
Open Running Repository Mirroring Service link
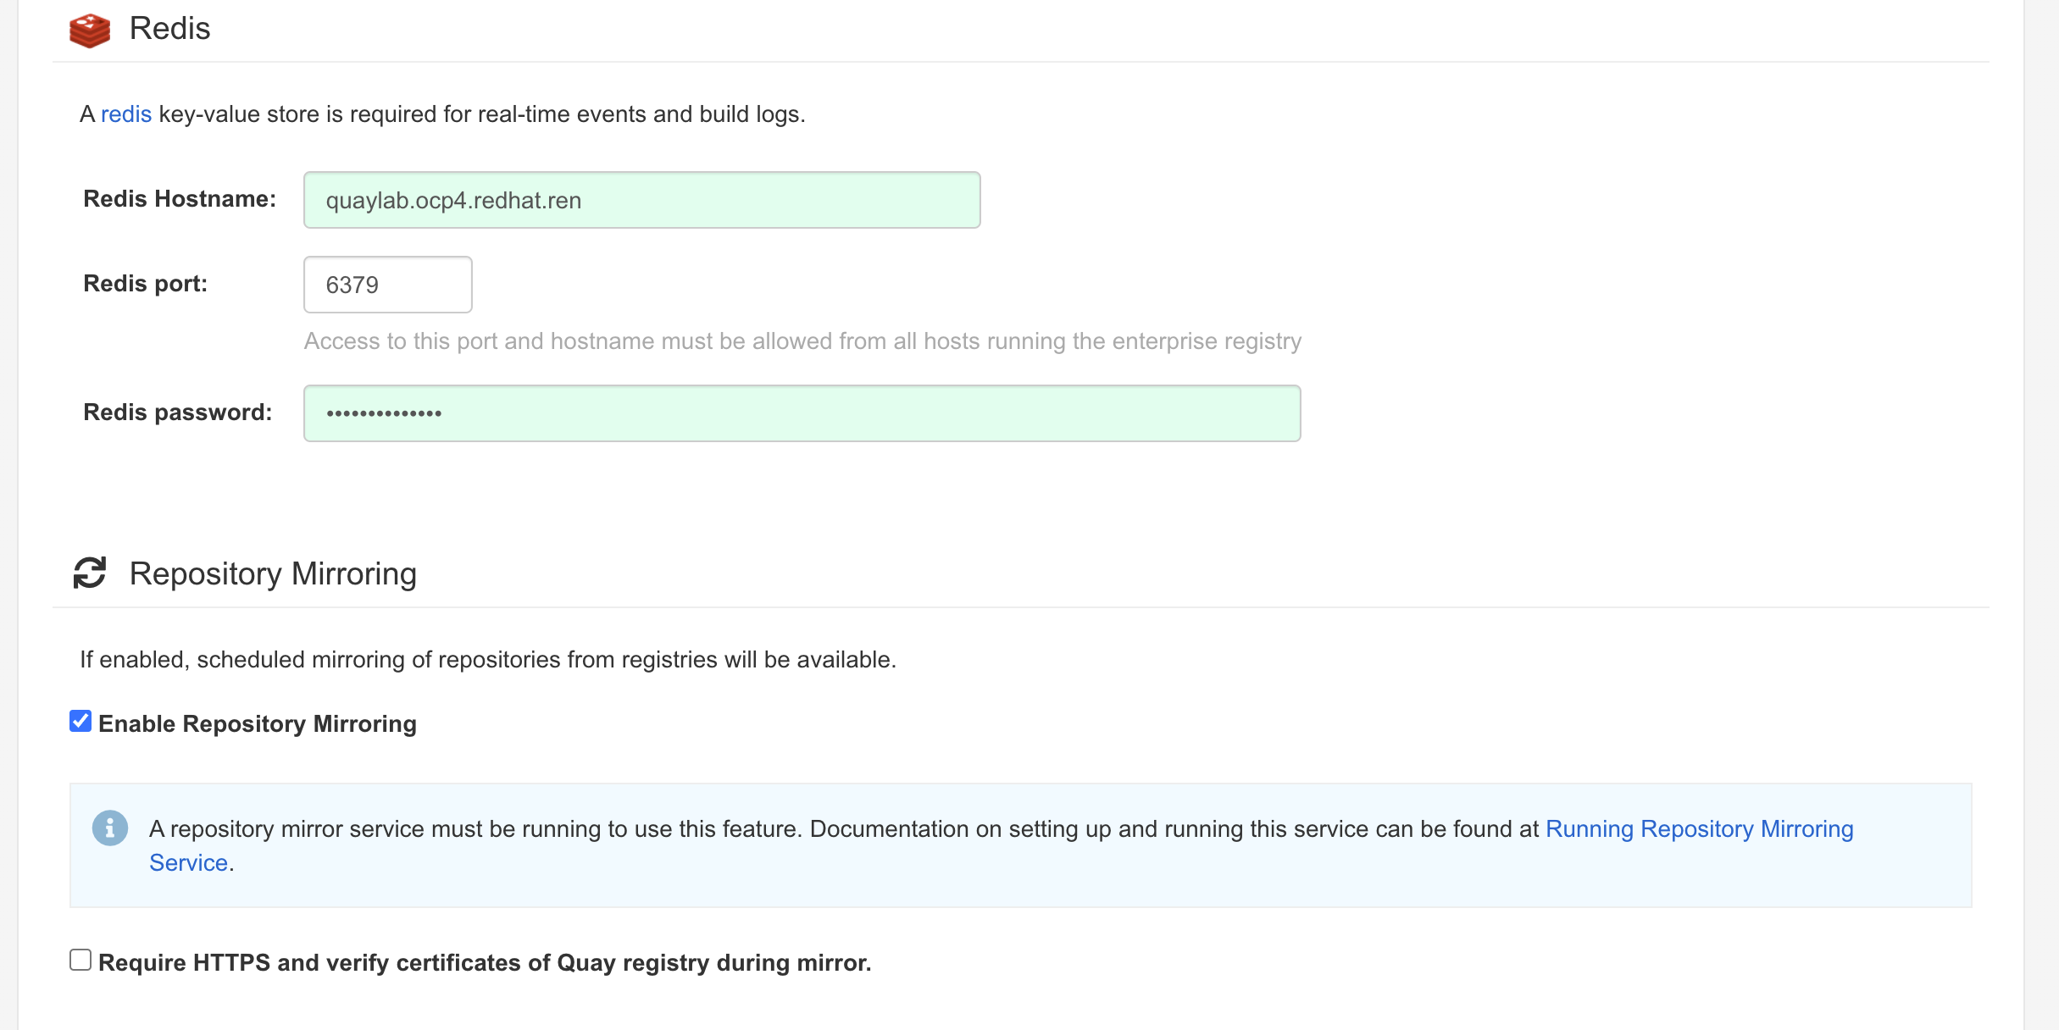pyautogui.click(x=1699, y=829)
